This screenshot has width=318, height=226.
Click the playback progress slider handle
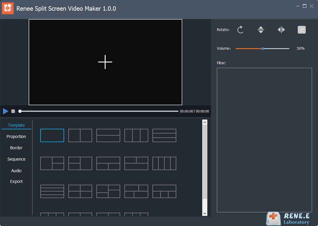20,111
